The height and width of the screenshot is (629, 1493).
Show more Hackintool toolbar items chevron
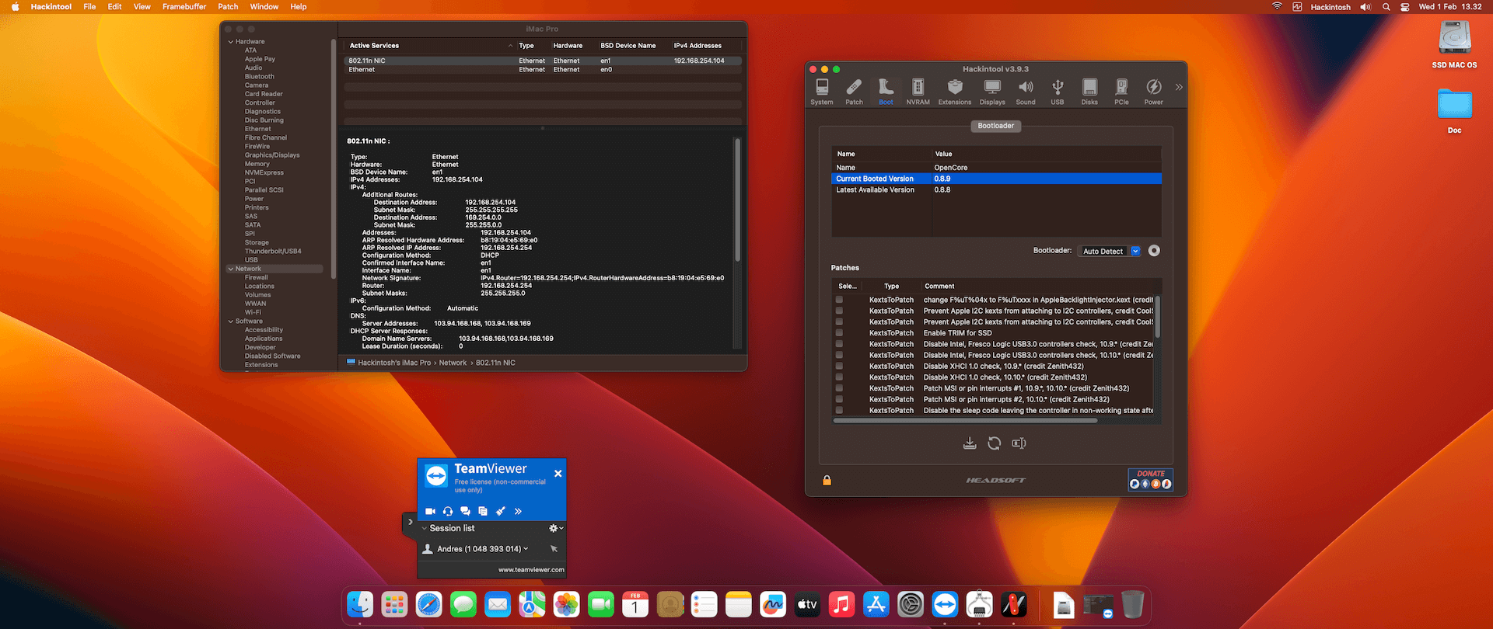coord(1179,88)
